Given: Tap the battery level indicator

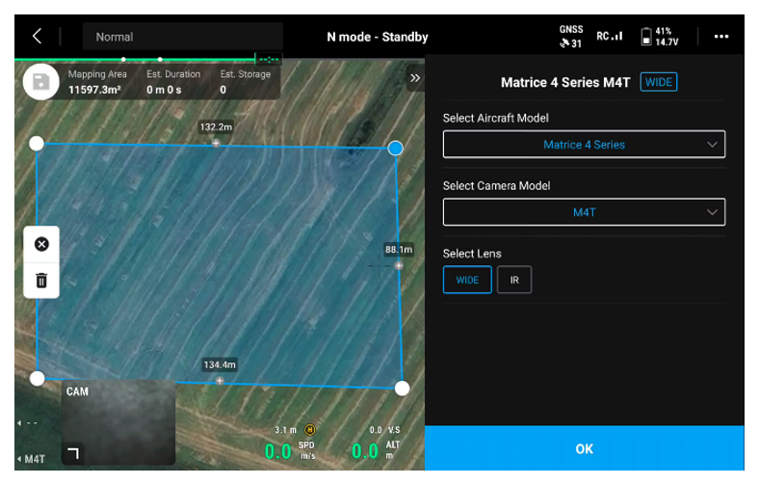Looking at the screenshot, I should point(660,37).
